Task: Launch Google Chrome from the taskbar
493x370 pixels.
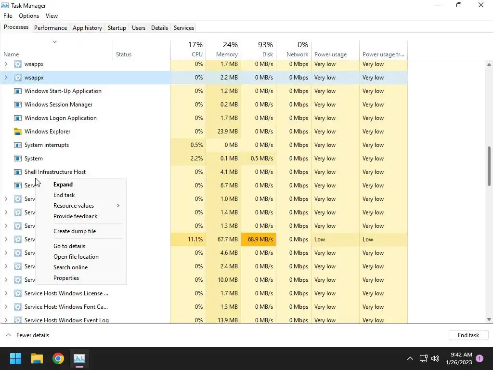Action: [58, 358]
